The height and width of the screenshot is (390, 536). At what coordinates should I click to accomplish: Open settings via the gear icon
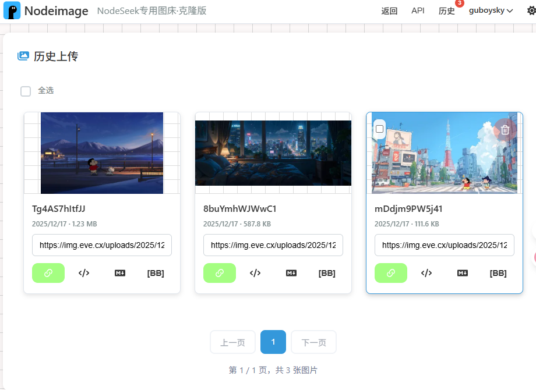531,10
